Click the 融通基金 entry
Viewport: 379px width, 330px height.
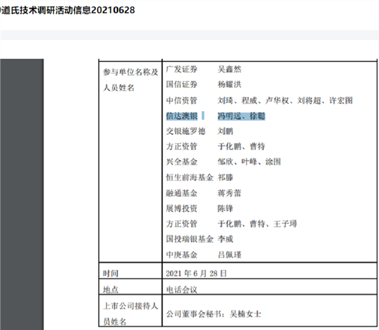click(x=182, y=193)
